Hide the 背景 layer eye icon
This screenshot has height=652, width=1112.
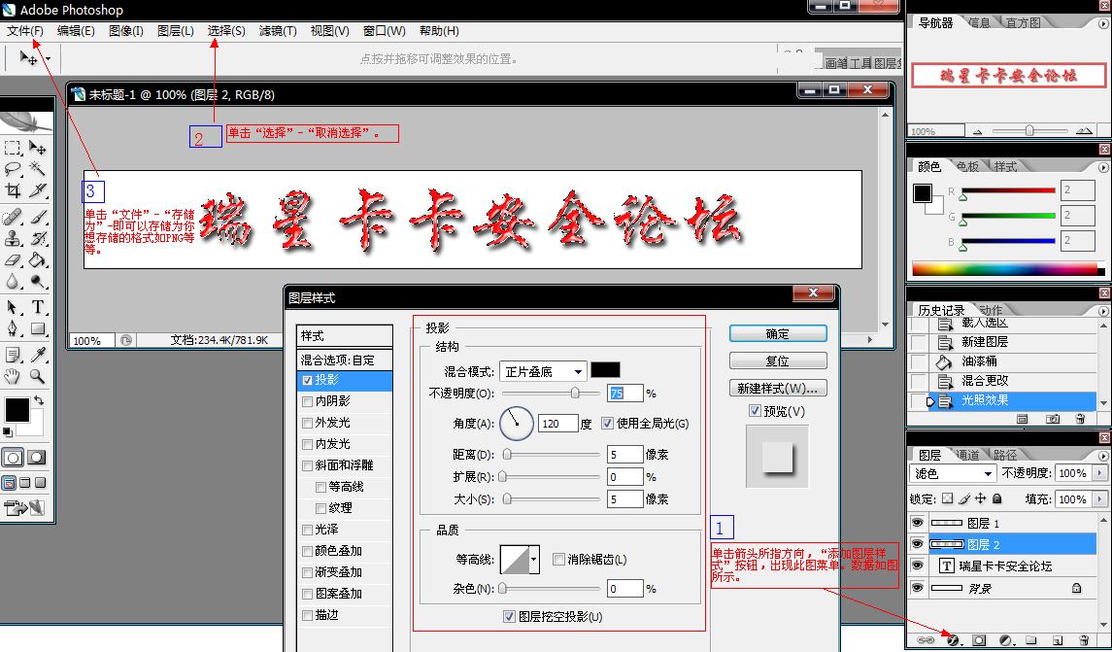pos(917,588)
